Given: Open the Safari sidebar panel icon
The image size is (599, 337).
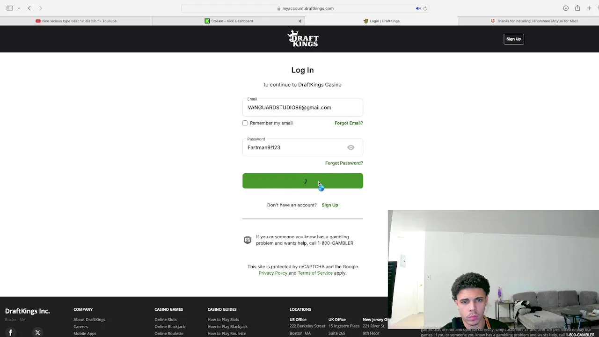Looking at the screenshot, I should point(9,8).
